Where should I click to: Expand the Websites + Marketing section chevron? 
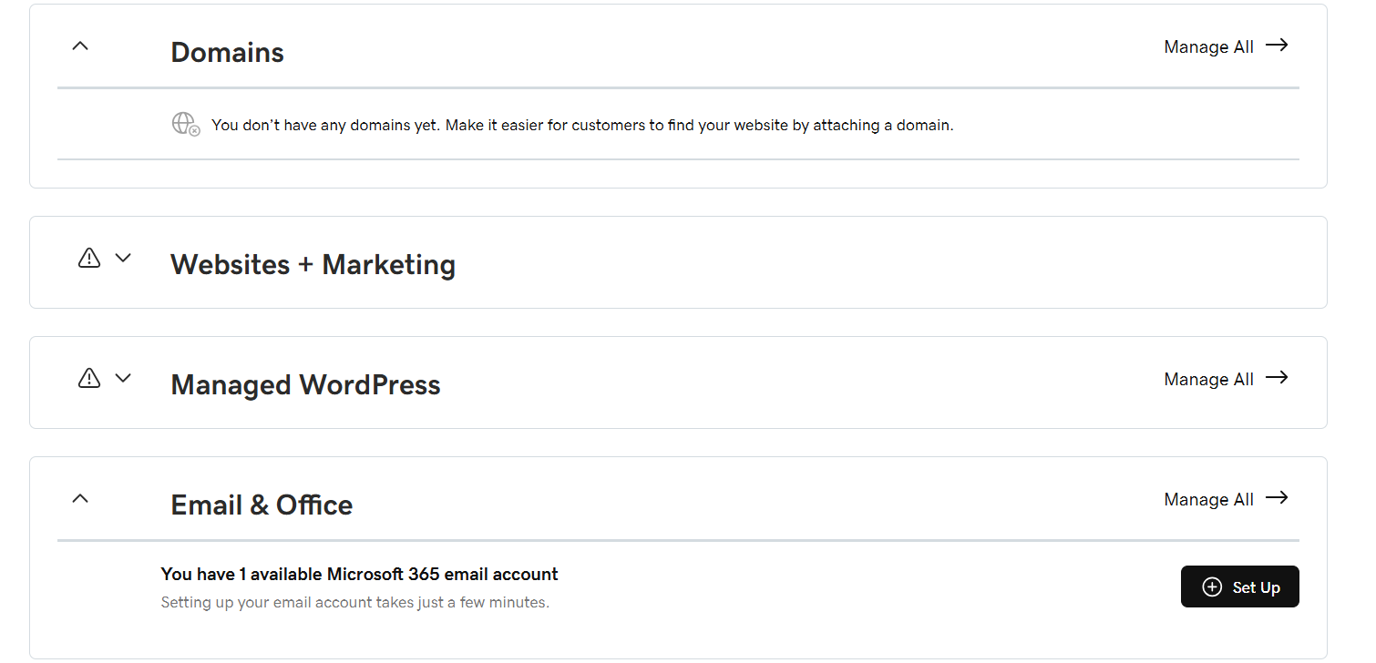[123, 258]
